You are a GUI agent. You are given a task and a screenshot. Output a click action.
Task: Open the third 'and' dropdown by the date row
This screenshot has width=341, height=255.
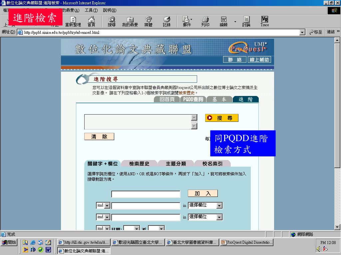tap(103, 228)
